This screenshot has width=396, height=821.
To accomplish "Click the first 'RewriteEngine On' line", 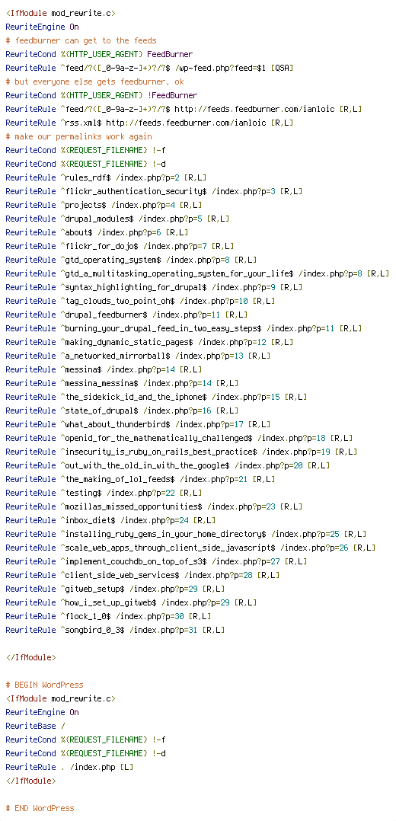I will tap(43, 27).
